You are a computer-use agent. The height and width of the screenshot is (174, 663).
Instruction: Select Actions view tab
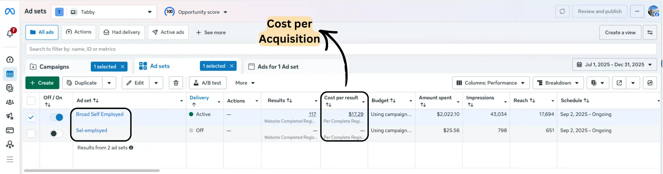[79, 32]
